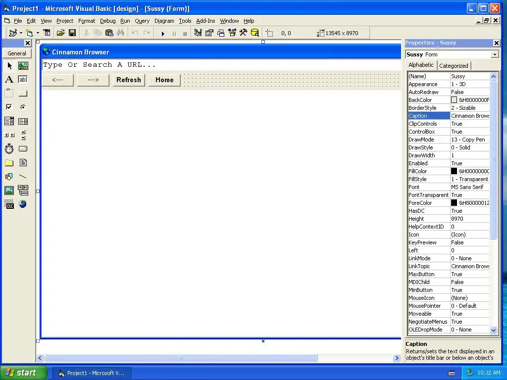Select the Icon property row

(x=449, y=235)
